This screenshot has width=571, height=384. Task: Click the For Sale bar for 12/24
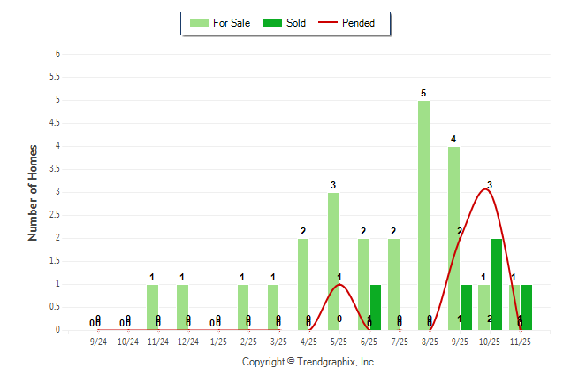coord(183,307)
